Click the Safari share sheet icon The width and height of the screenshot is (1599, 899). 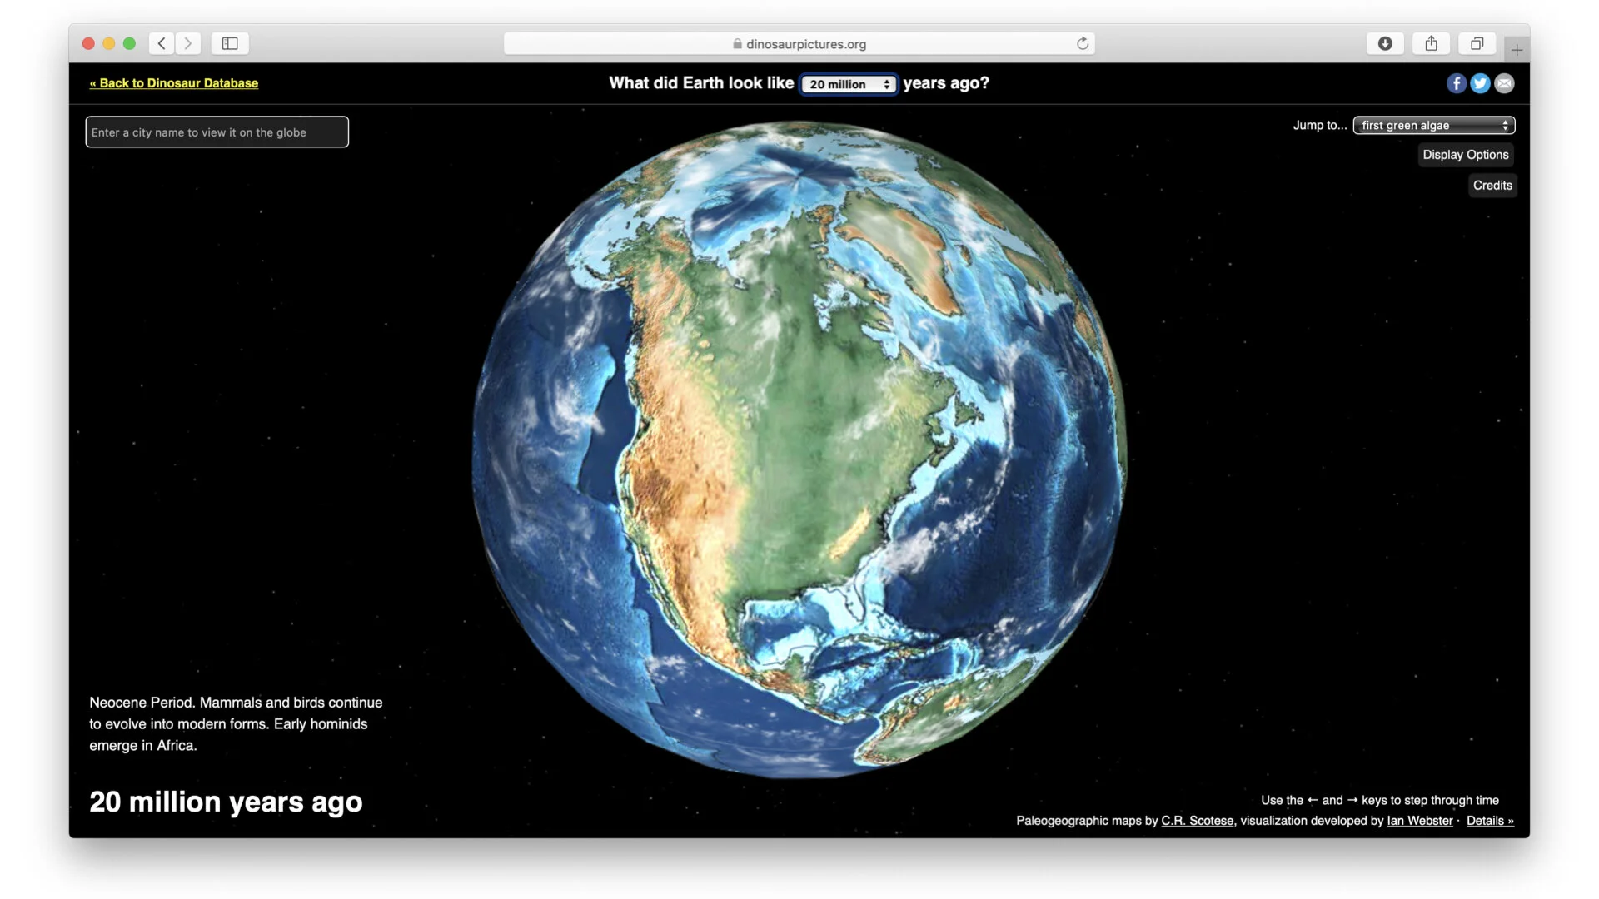tap(1431, 43)
